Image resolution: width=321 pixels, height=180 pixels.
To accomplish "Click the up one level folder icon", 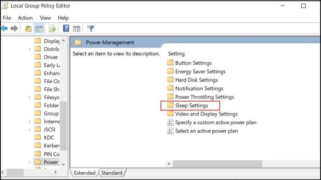I will pyautogui.click(x=28, y=28).
